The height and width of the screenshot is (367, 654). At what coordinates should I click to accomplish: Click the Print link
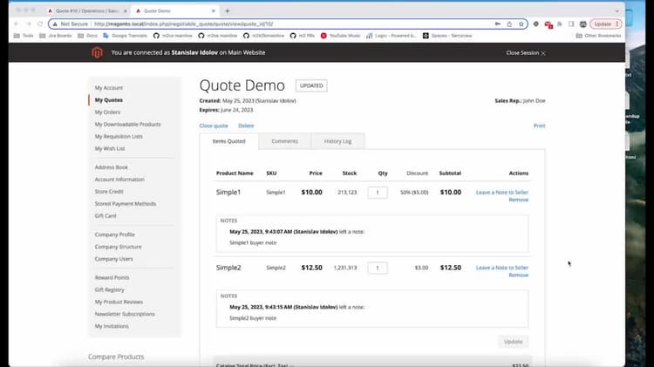tap(539, 126)
